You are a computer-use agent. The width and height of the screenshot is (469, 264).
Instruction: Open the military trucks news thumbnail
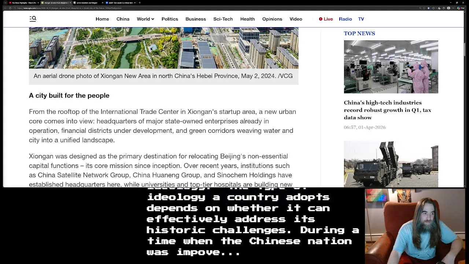tap(391, 164)
